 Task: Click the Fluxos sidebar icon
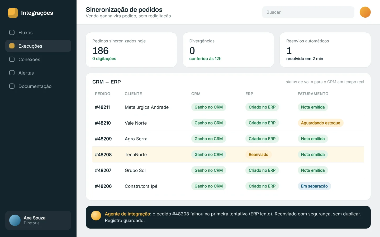click(x=12, y=32)
